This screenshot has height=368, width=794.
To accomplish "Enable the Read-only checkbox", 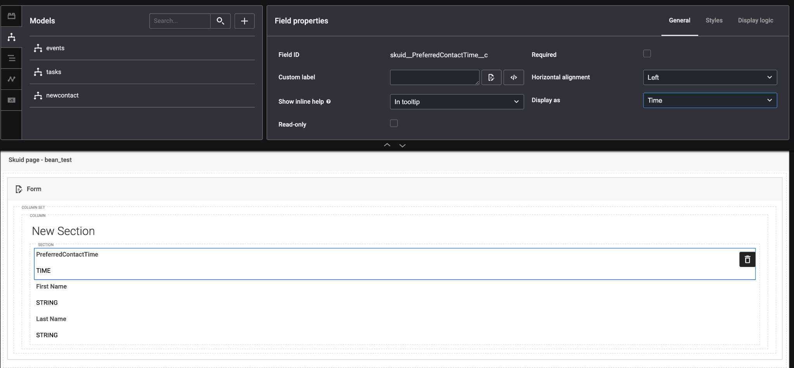I will (394, 123).
